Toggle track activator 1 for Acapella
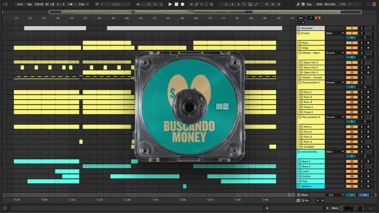This screenshot has height=213, width=379. 351,28
